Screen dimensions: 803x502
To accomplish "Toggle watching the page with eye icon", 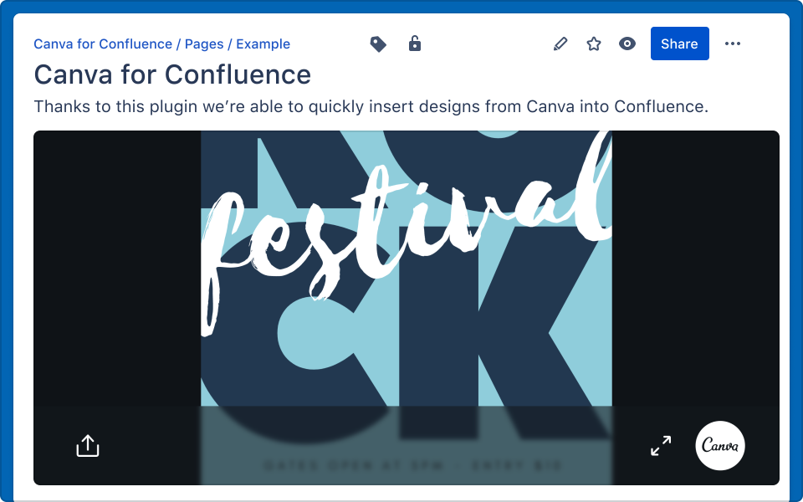I will coord(627,44).
